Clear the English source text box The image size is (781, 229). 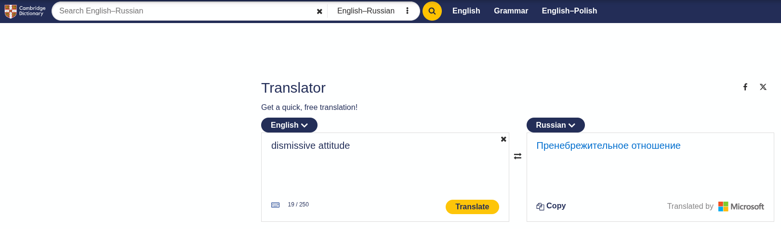click(503, 139)
